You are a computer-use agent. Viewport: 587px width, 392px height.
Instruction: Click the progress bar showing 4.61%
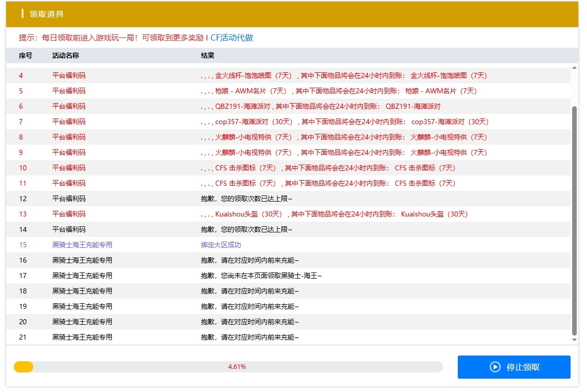pyautogui.click(x=231, y=367)
